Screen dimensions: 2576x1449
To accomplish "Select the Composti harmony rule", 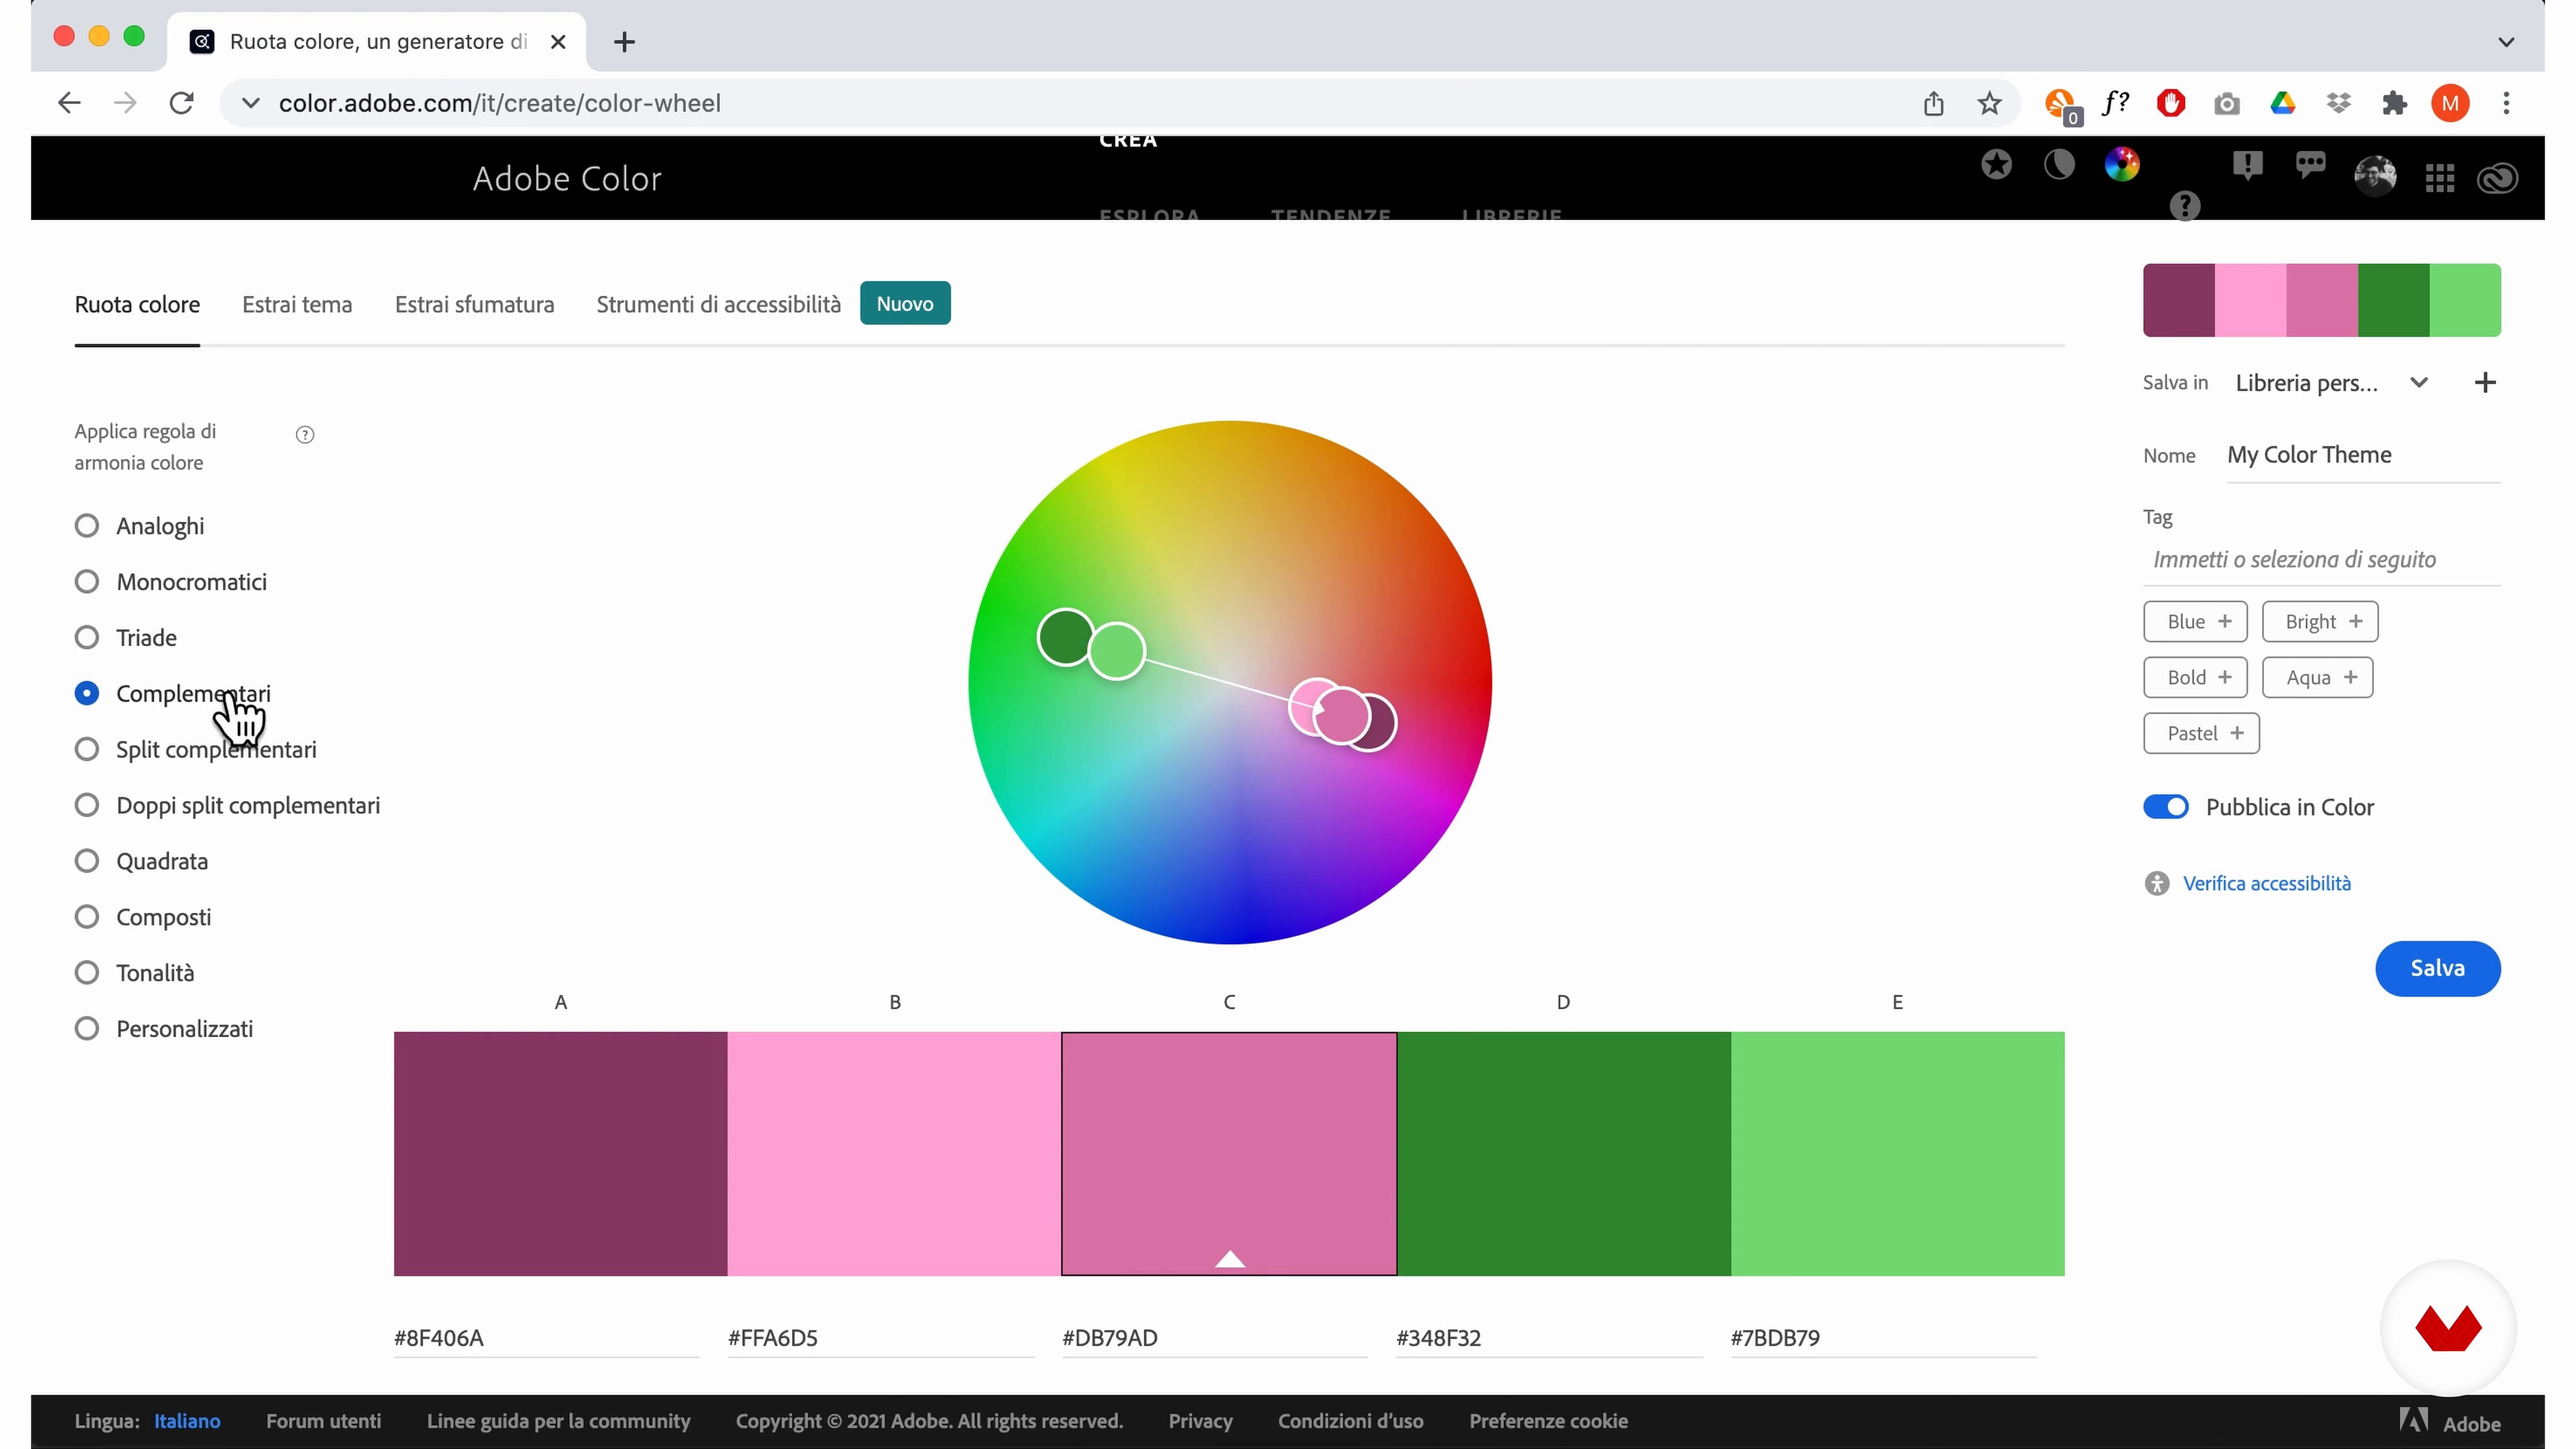I will (143, 917).
